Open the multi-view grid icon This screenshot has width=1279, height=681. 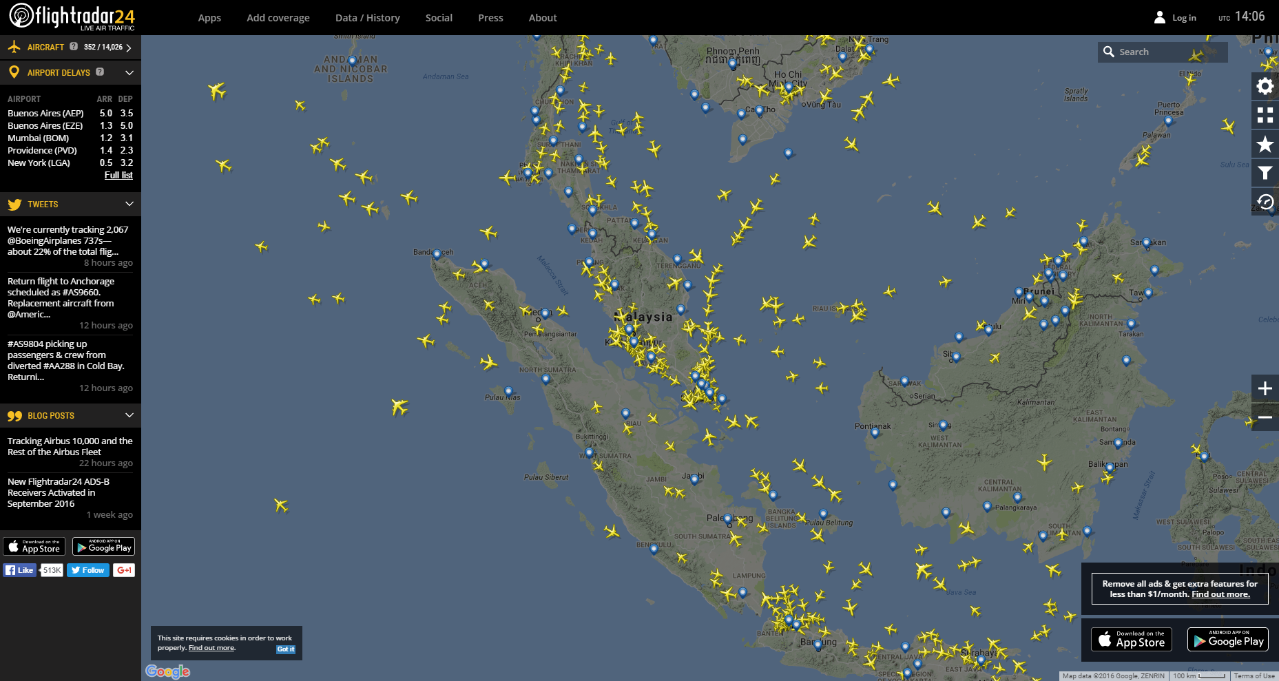pyautogui.click(x=1265, y=115)
